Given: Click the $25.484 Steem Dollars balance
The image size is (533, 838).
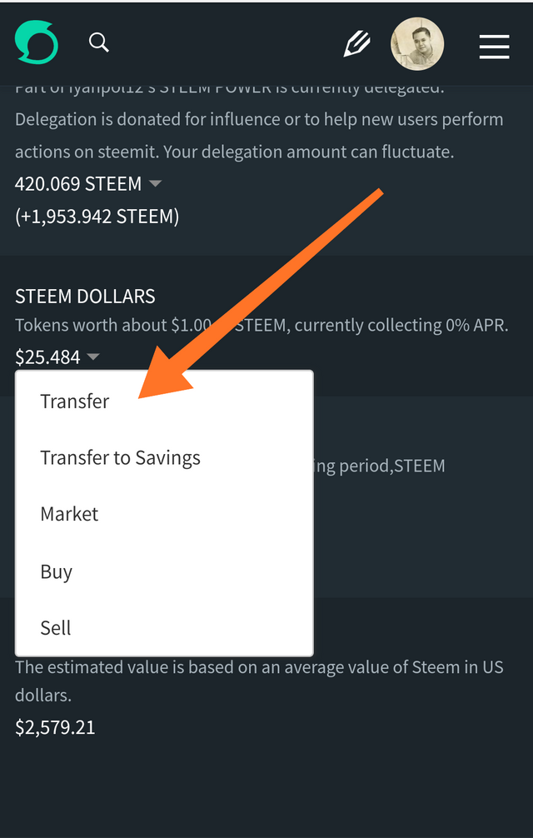Looking at the screenshot, I should click(x=47, y=357).
